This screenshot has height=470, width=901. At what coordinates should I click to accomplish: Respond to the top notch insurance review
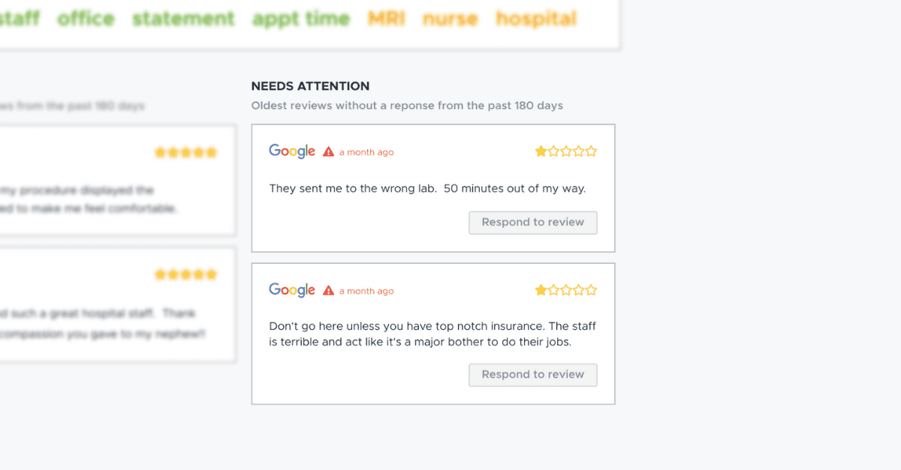coord(533,375)
